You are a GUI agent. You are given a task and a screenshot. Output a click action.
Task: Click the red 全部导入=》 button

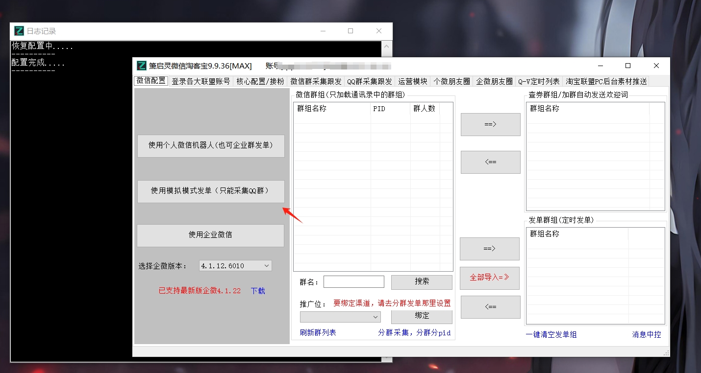[489, 278]
